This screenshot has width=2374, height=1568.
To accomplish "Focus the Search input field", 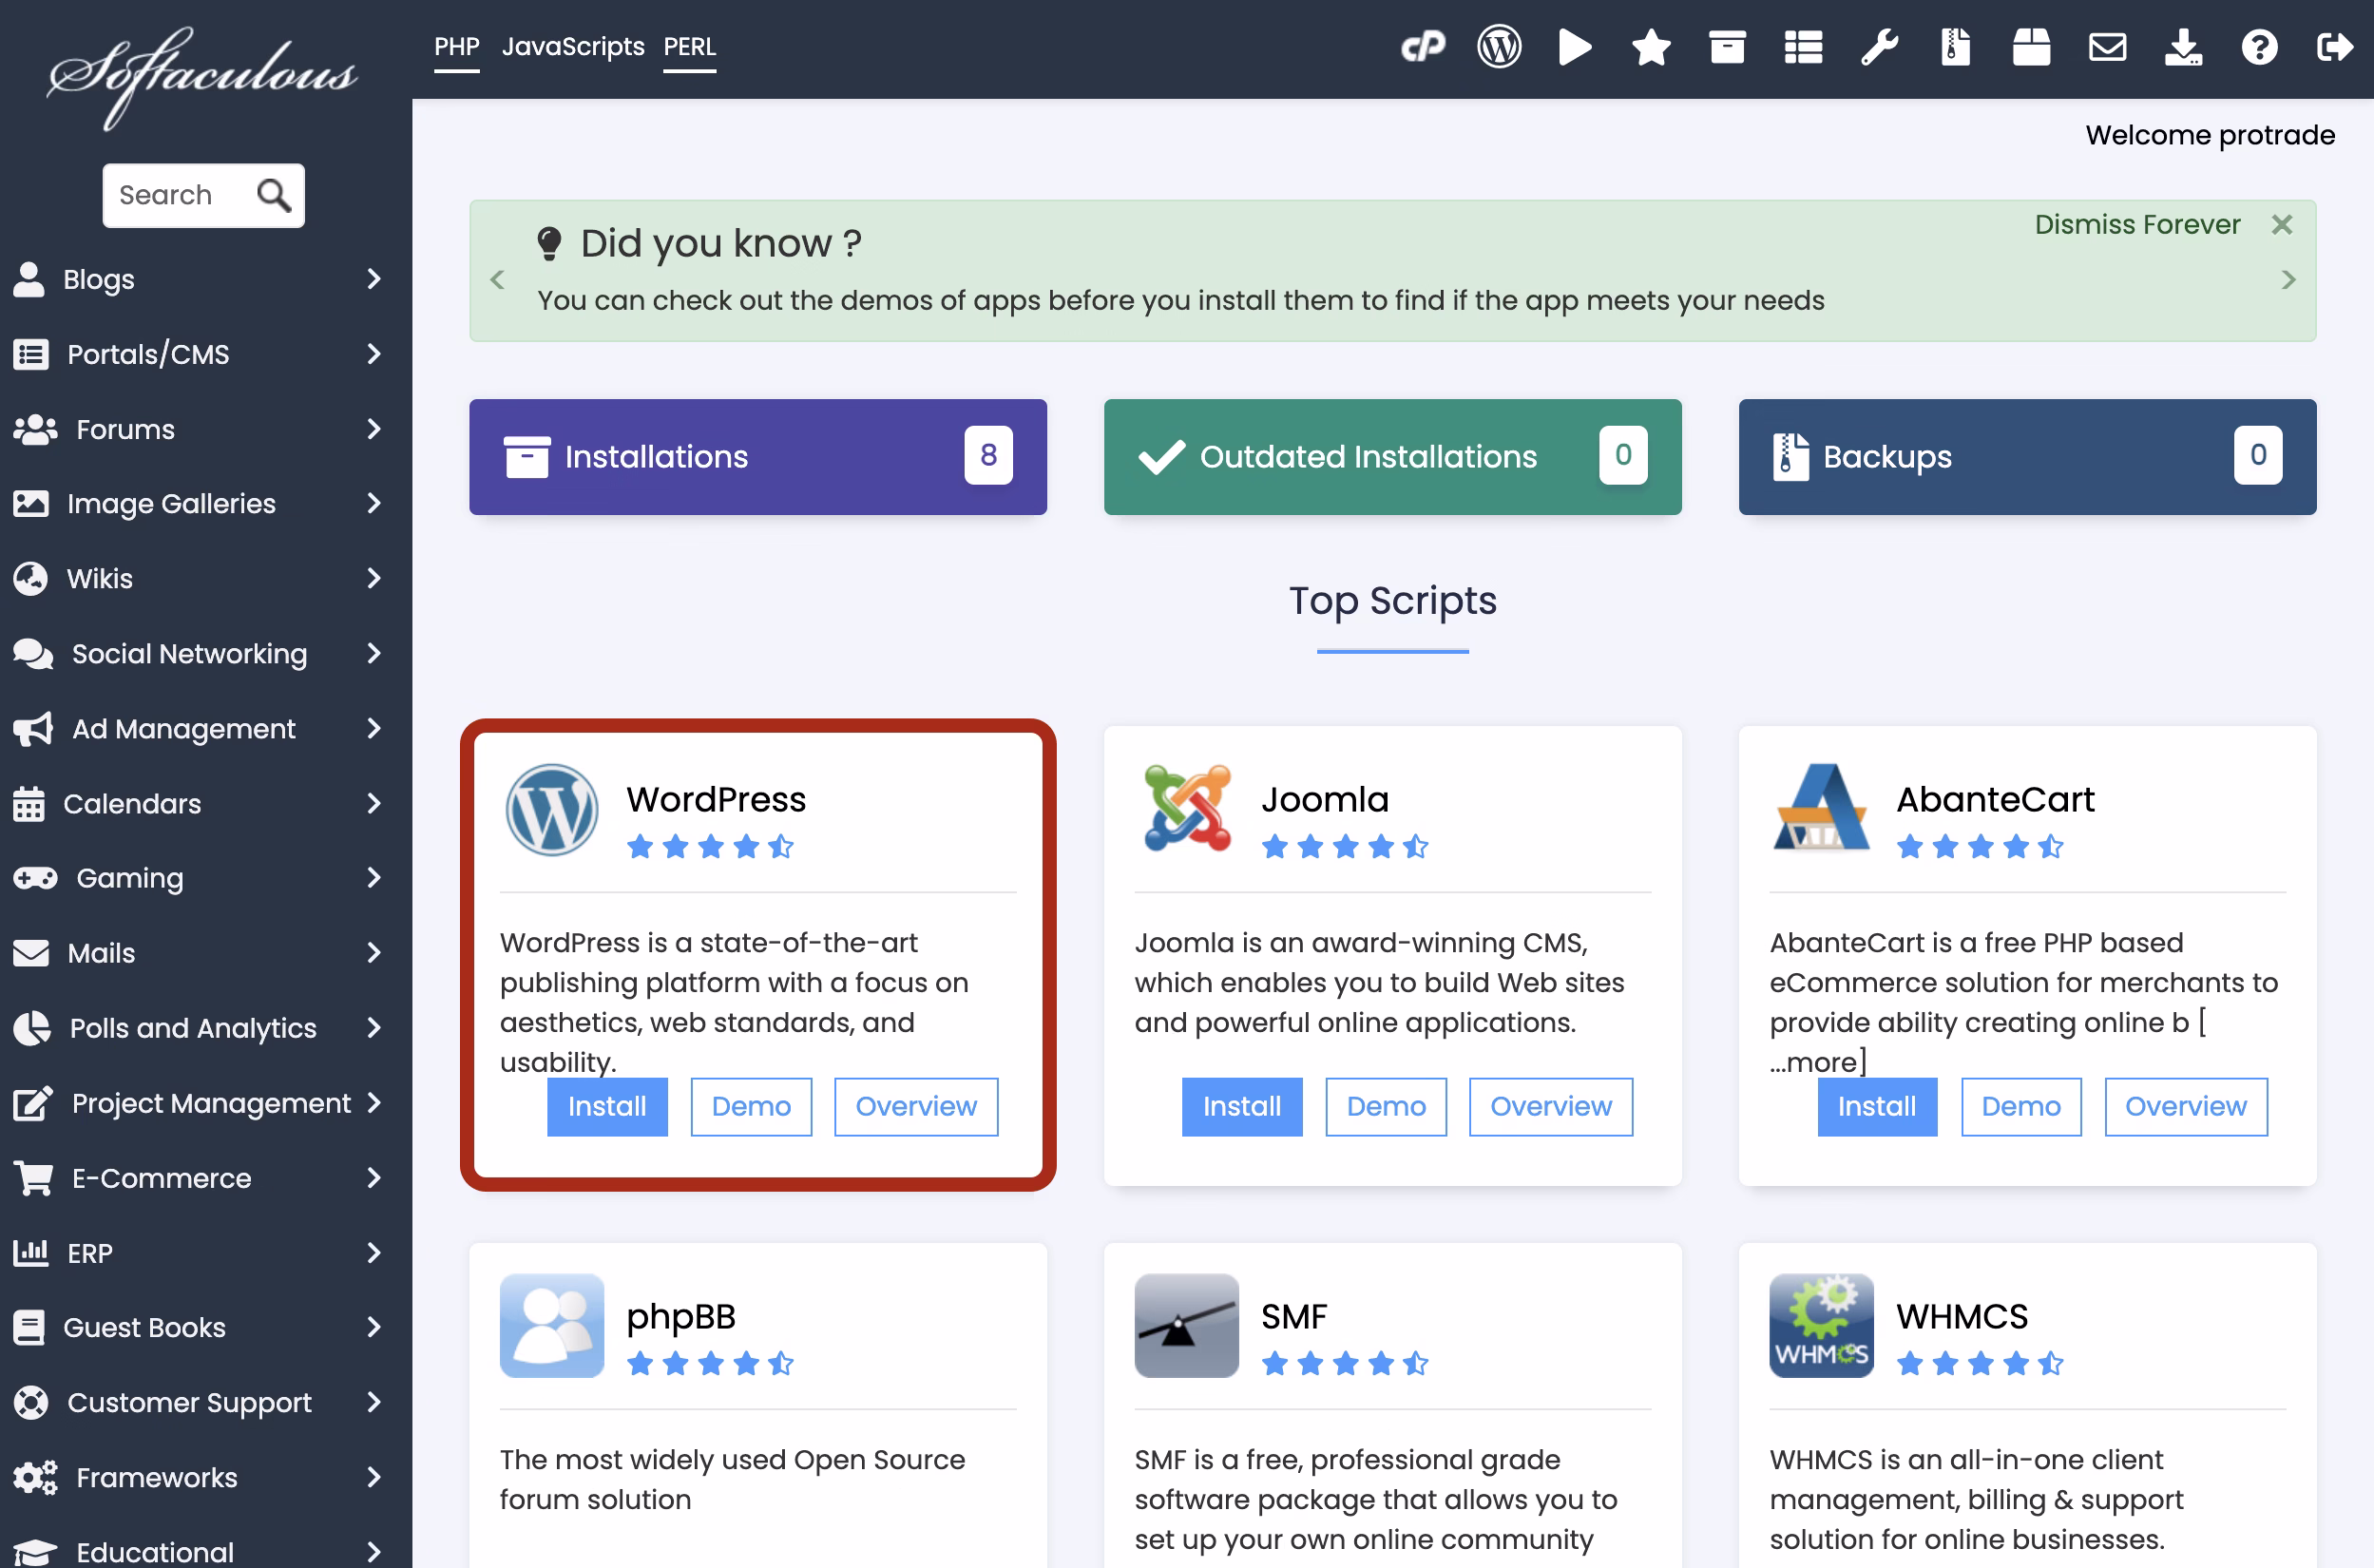I will click(203, 195).
